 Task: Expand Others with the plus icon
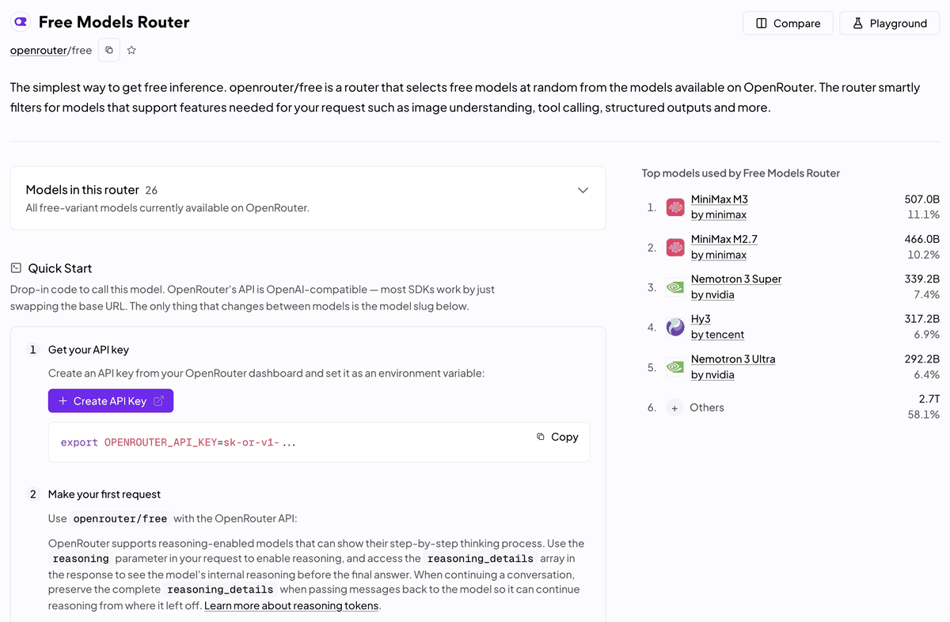[674, 408]
